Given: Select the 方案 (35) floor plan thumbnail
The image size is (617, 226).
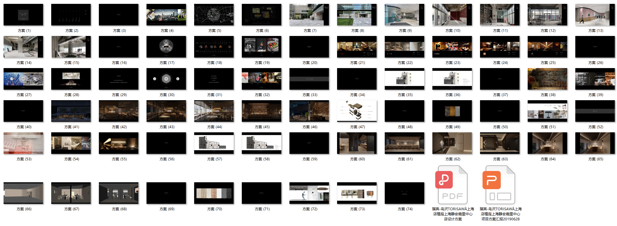Looking at the screenshot, I should [x=404, y=79].
